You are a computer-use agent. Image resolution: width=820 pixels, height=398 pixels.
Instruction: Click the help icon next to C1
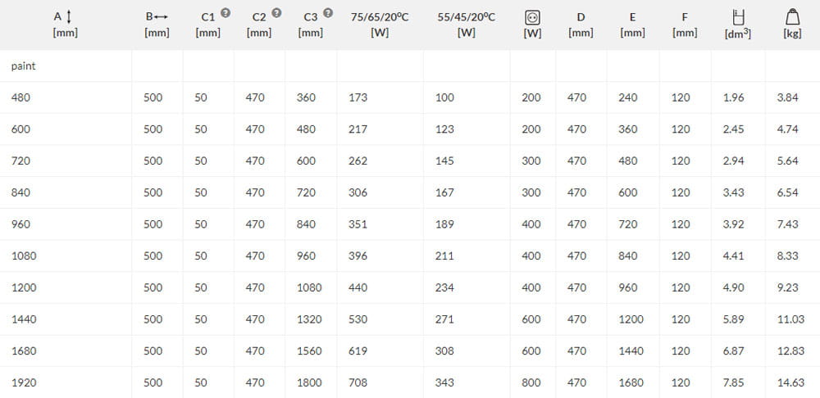(x=225, y=14)
